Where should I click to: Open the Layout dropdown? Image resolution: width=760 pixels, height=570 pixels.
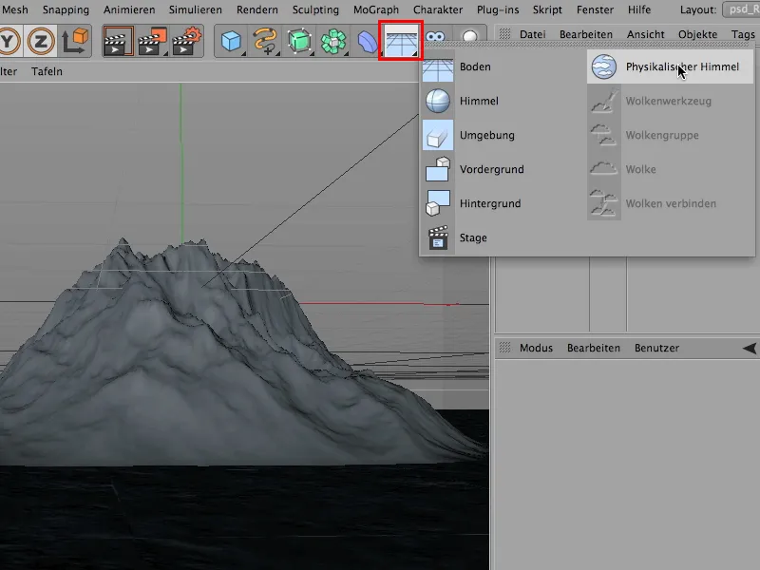pyautogui.click(x=741, y=9)
